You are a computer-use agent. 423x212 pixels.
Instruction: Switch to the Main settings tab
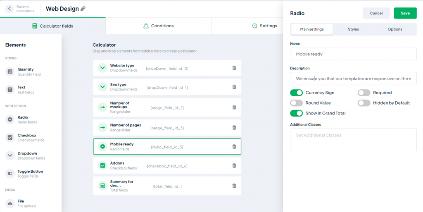pos(312,29)
